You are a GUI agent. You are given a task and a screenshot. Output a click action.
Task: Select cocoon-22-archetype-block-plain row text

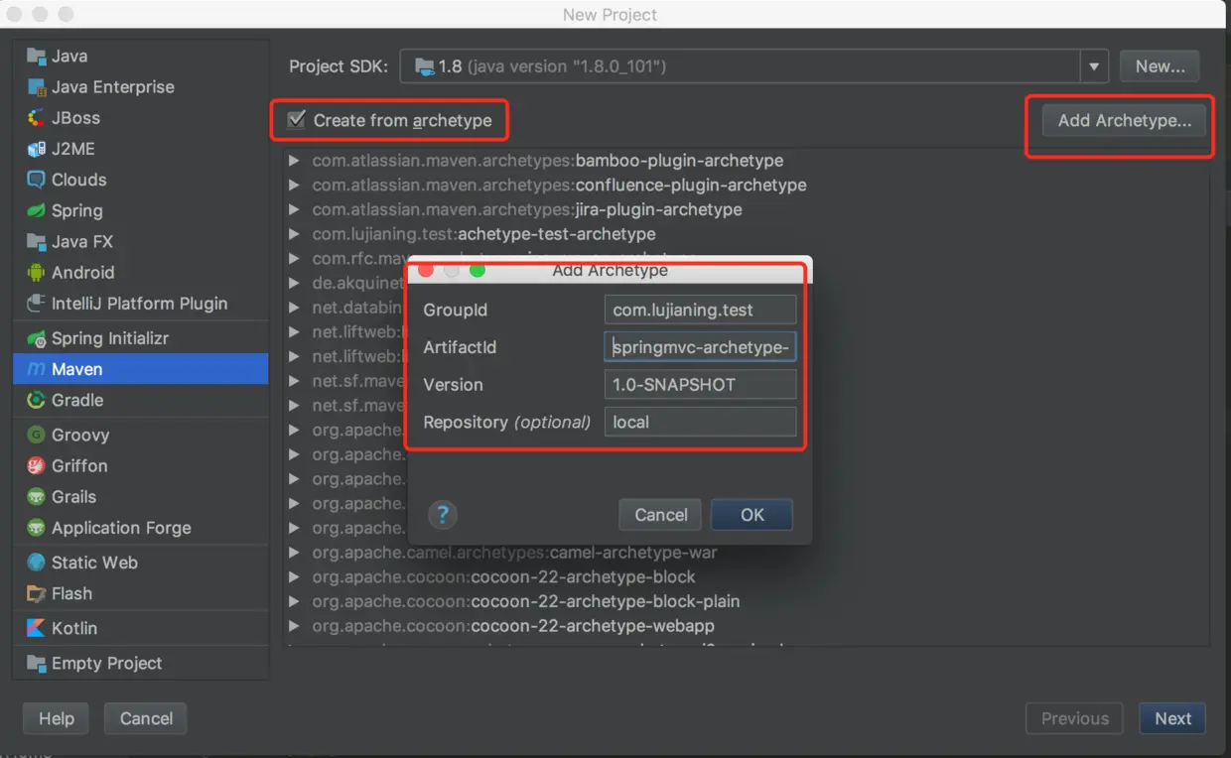pos(526,601)
